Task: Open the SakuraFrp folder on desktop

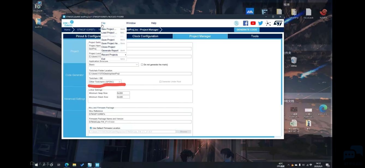Action: point(294,13)
